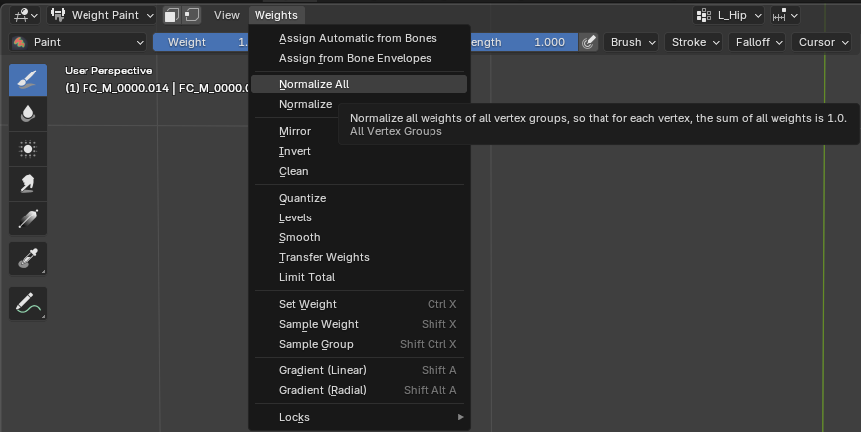Select the Sample Weight eyedropper tool
The image size is (861, 432).
click(28, 259)
